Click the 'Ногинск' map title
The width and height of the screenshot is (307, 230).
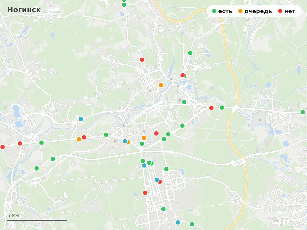[24, 10]
